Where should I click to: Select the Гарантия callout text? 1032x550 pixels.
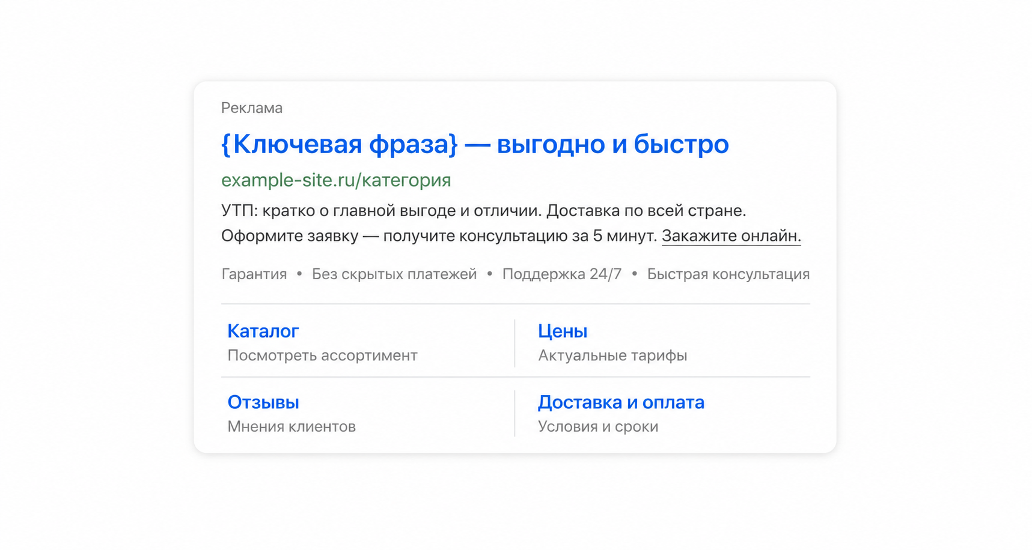pos(254,274)
